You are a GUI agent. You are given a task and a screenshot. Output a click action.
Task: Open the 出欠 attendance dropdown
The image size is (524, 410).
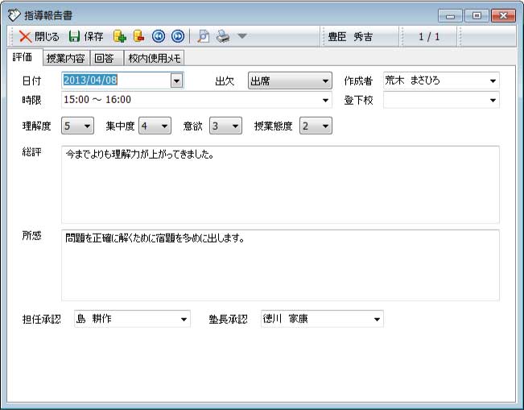coord(290,81)
